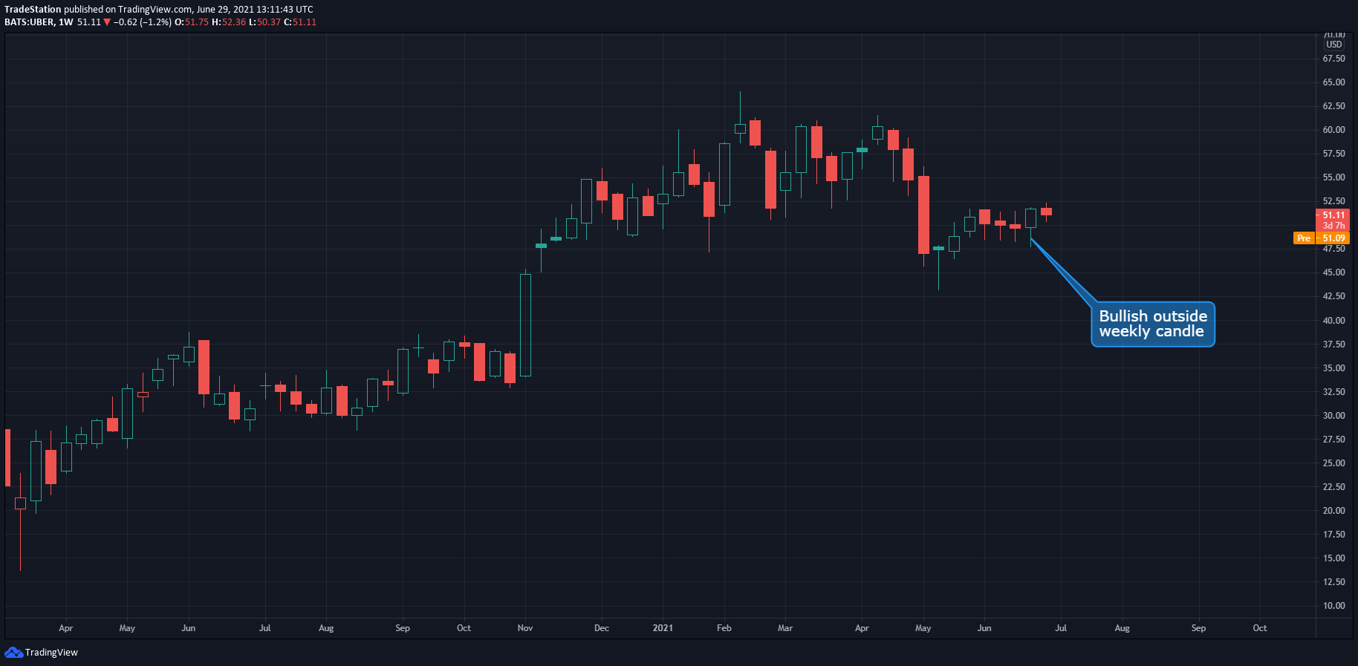Click the 60.00 price axis label
The width and height of the screenshot is (1358, 666).
pos(1333,130)
